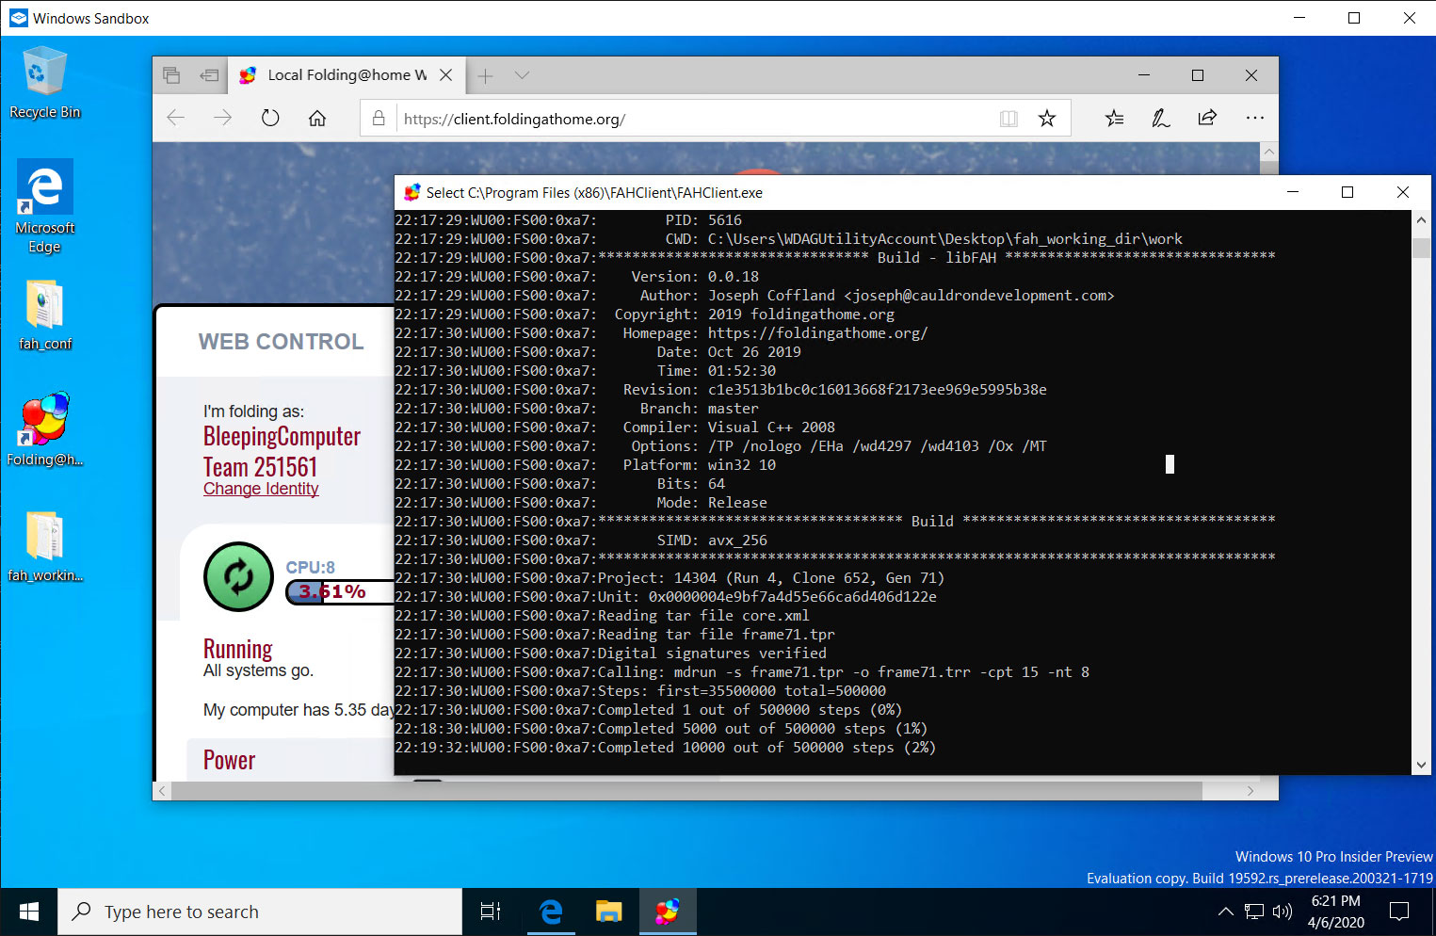Image resolution: width=1436 pixels, height=936 pixels.
Task: Click the Power heading
Action: point(229,760)
